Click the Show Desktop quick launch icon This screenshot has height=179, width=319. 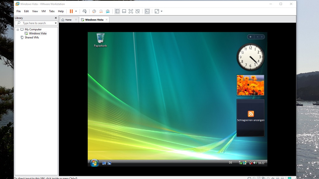click(104, 163)
